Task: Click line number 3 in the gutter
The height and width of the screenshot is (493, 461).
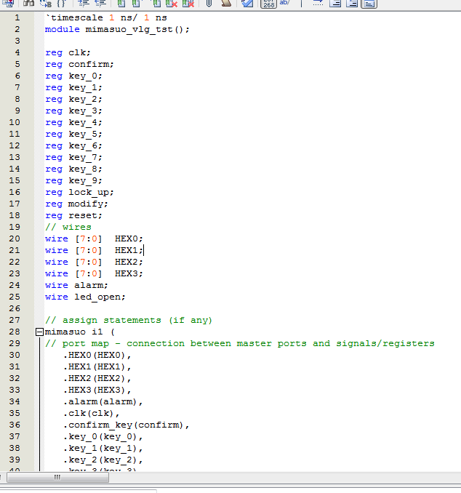Action: point(17,41)
